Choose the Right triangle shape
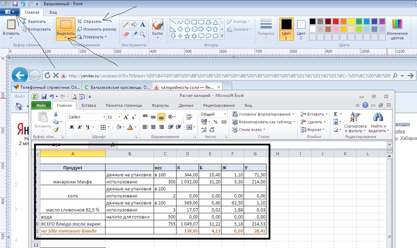 coord(173,29)
